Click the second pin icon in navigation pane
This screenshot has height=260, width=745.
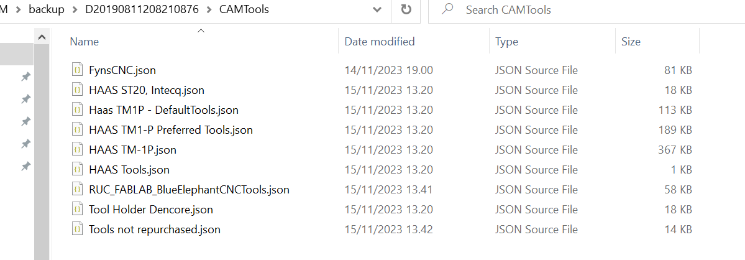coord(26,99)
